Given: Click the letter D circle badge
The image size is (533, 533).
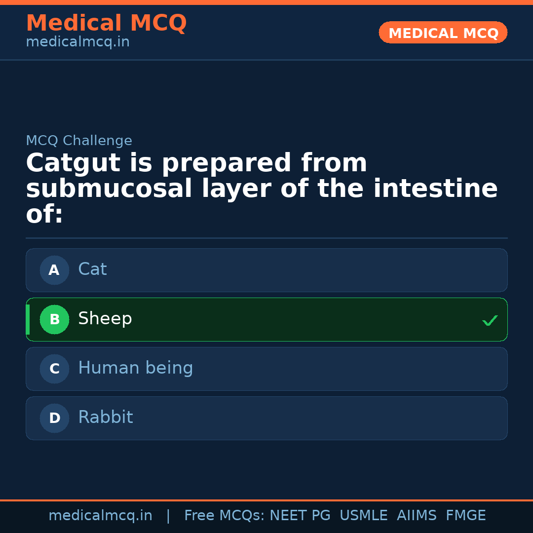Looking at the screenshot, I should tap(54, 418).
